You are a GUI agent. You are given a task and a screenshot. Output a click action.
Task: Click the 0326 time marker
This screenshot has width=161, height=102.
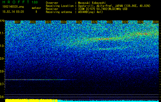pos(94,22)
